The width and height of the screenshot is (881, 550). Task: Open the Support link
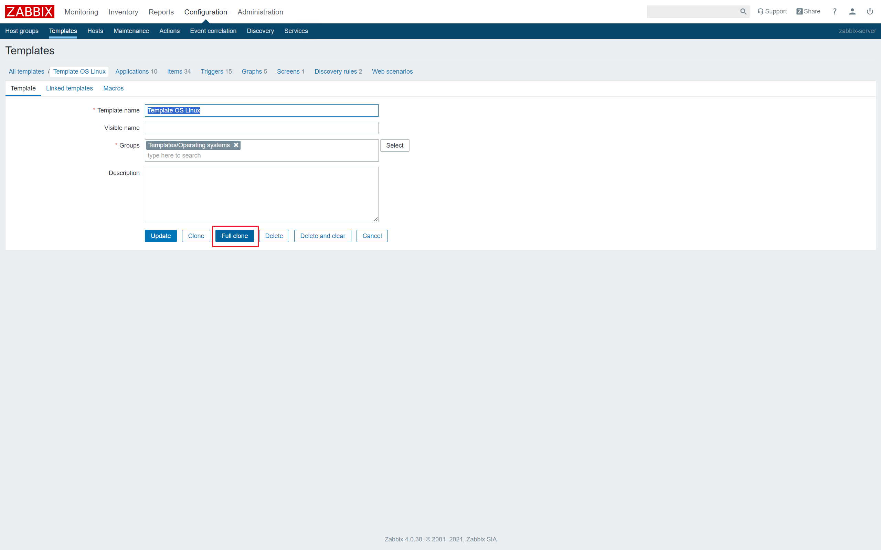[772, 12]
